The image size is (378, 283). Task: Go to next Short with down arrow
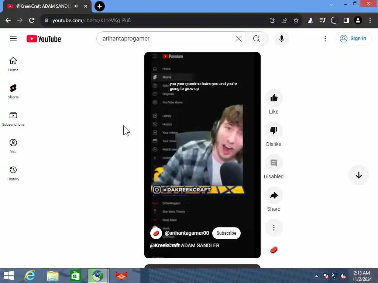point(358,175)
